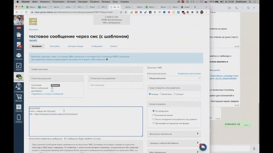The width and height of the screenshot is (273, 153).
Task: Open the Файл menu in menu bar
Action: click(35, 2)
